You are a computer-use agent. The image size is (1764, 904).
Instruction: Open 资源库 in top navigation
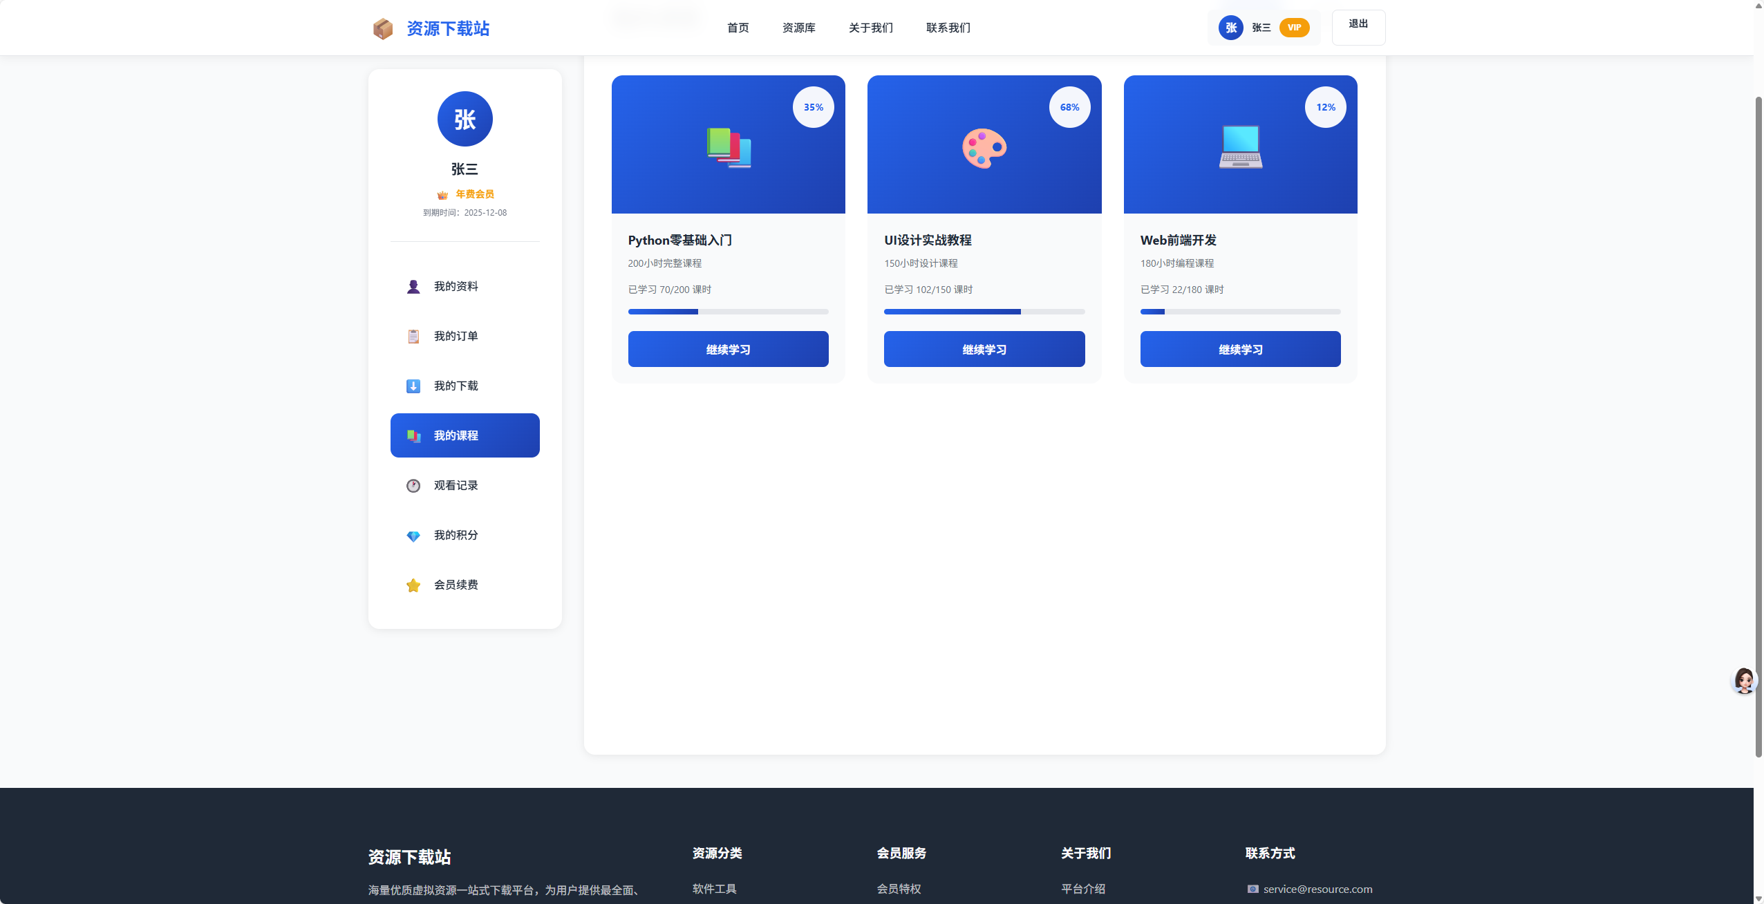(x=798, y=28)
